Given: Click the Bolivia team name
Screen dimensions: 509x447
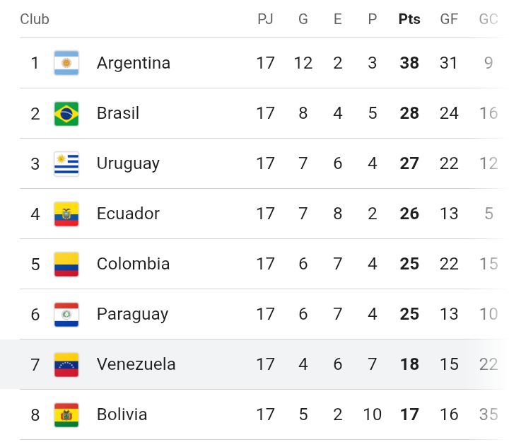Looking at the screenshot, I should click(x=122, y=414).
